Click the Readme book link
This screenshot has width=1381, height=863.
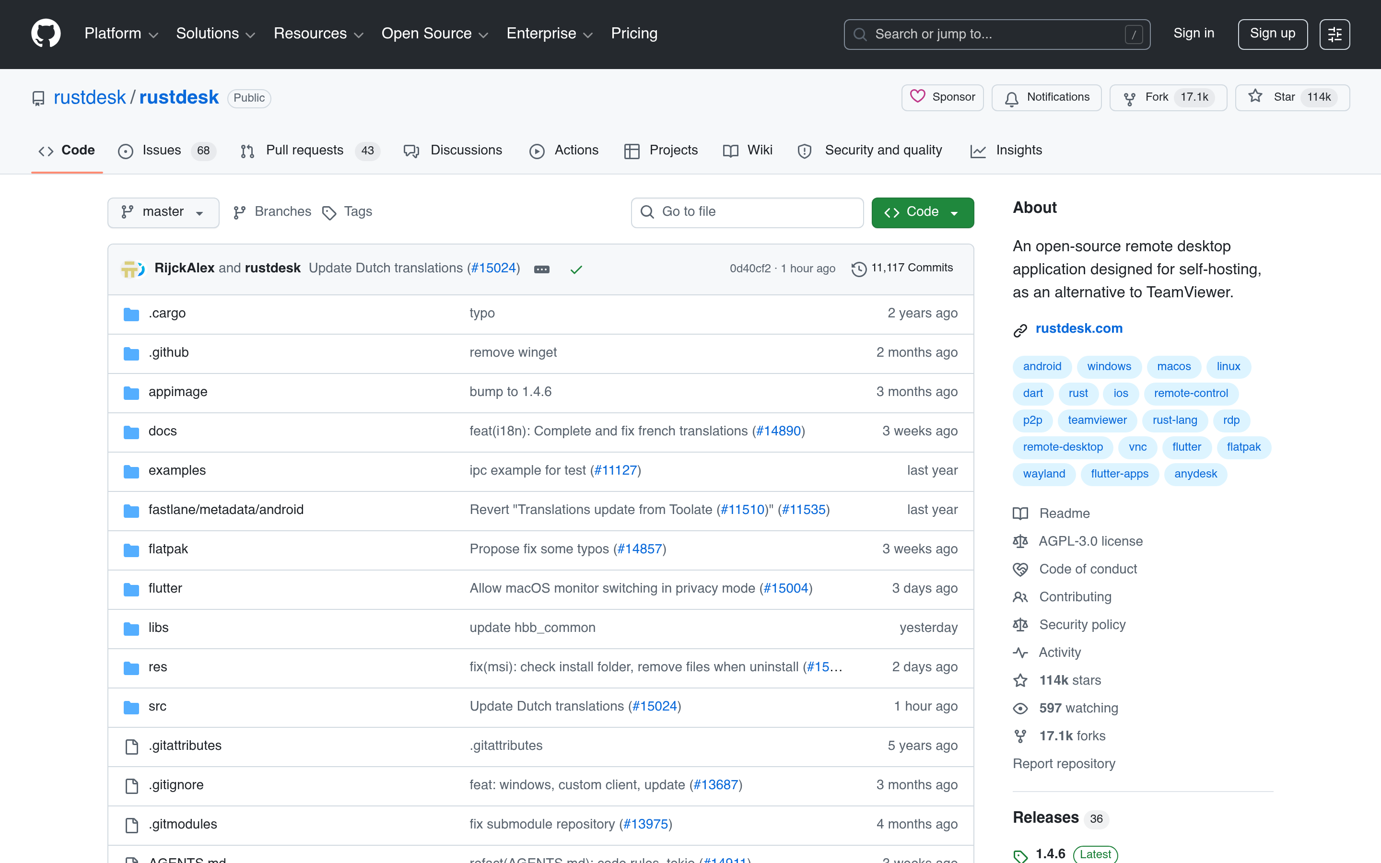pos(1051,513)
